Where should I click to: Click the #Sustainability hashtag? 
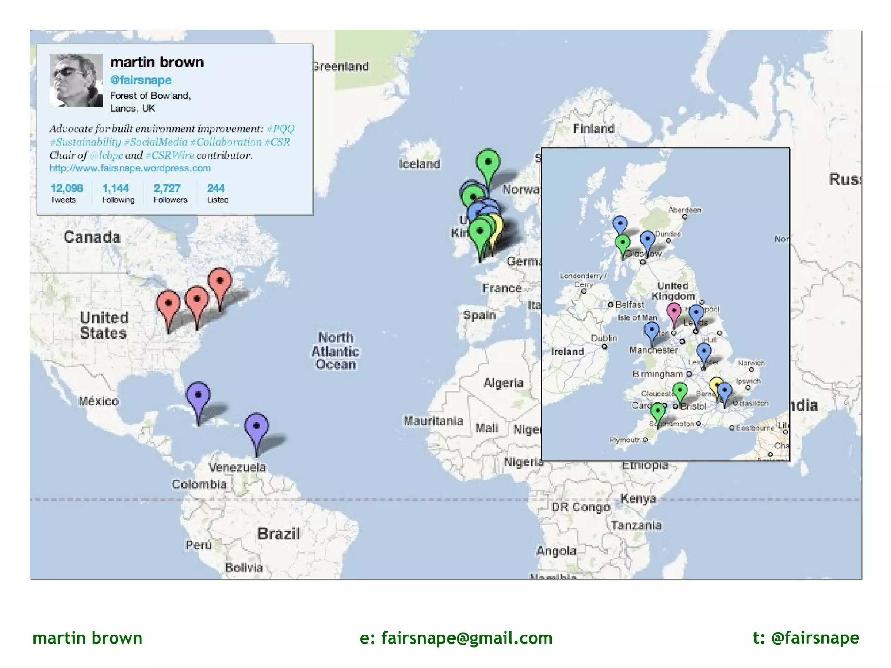(x=85, y=142)
